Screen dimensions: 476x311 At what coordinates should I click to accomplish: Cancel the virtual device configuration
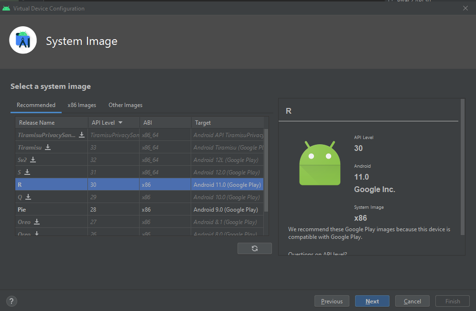click(412, 301)
